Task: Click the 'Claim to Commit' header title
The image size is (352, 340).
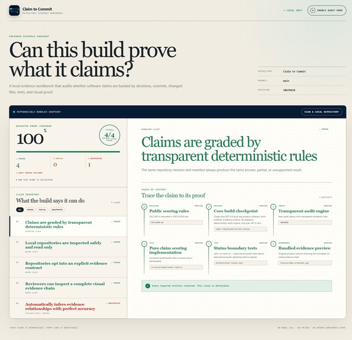Action: (x=37, y=9)
